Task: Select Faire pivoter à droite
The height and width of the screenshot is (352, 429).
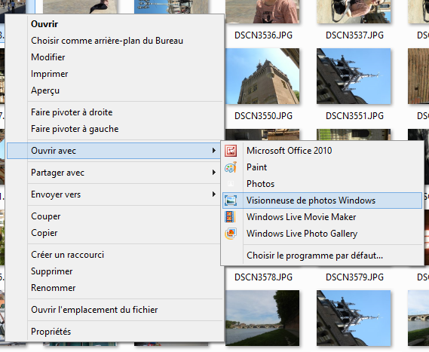Action: pyautogui.click(x=115, y=112)
